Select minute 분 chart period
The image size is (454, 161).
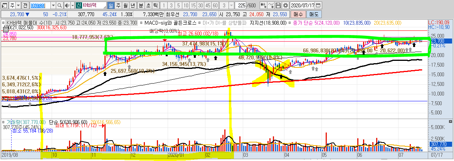click(141, 5)
